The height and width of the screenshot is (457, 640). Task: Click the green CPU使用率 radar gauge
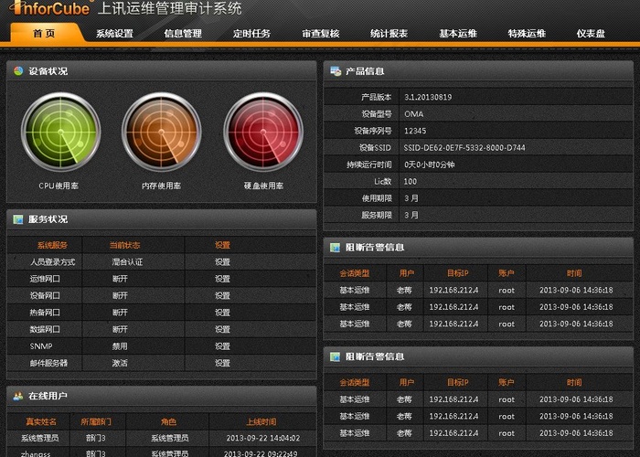pyautogui.click(x=60, y=132)
